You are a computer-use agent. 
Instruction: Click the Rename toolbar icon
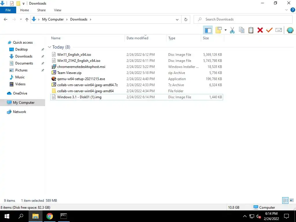tap(278, 30)
